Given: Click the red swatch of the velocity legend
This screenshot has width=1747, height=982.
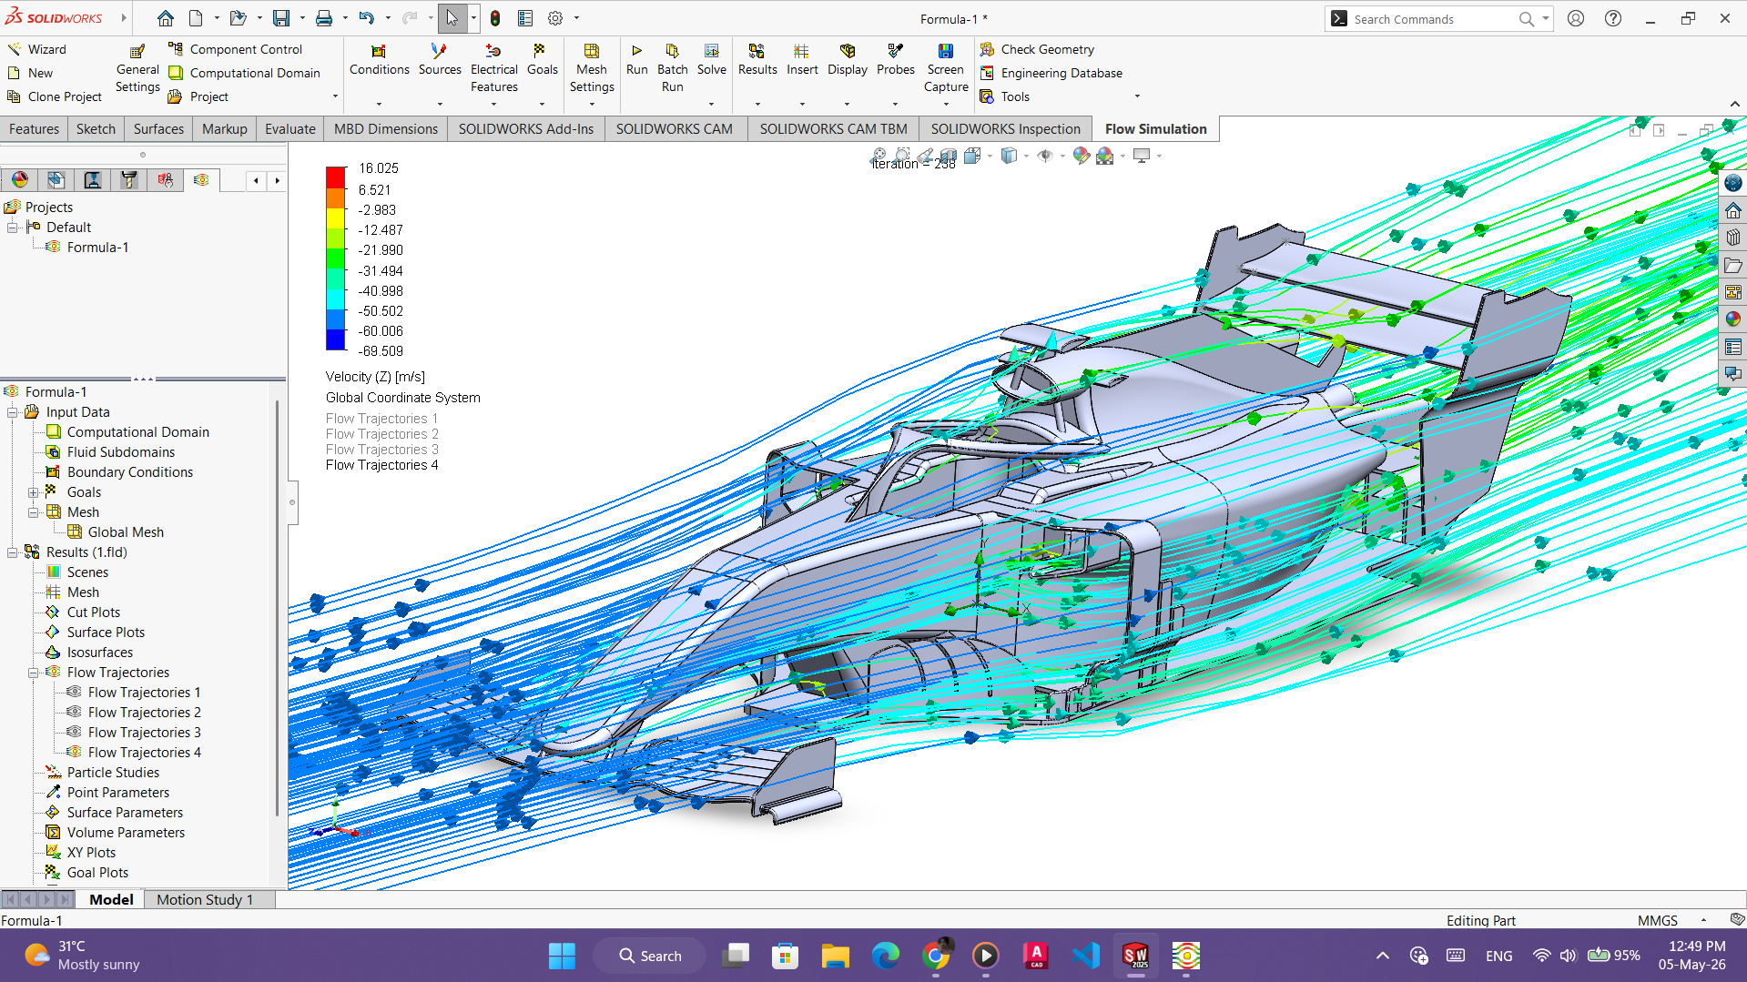Looking at the screenshot, I should tap(336, 177).
